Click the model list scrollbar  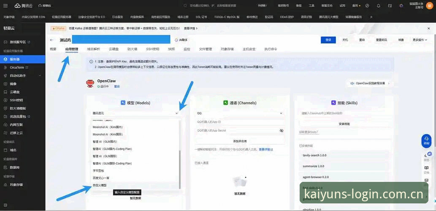pyautogui.click(x=180, y=169)
